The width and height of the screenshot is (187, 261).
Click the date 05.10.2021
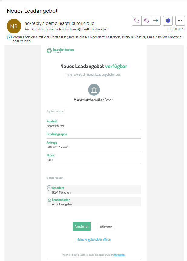tap(176, 29)
